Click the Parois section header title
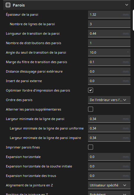Image resolution: width=134 pixels, height=195 pixels. [19, 5]
